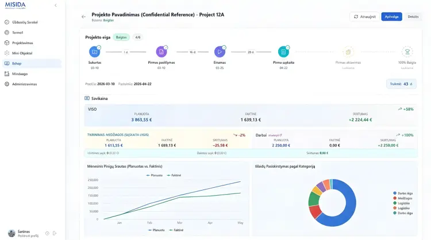The height and width of the screenshot is (240, 431).
Task: Click the info icon near the user name
Action: pyautogui.click(x=47, y=233)
